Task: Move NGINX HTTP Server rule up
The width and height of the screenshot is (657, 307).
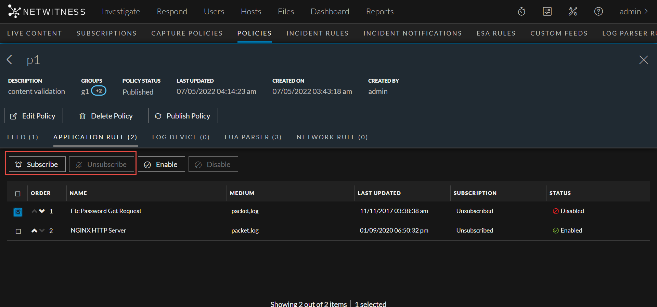Action: click(34, 231)
